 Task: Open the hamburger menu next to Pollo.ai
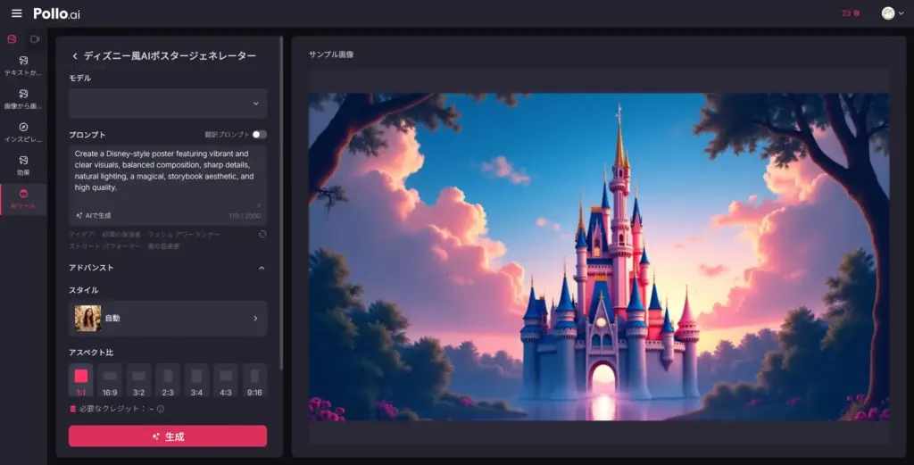click(x=16, y=12)
